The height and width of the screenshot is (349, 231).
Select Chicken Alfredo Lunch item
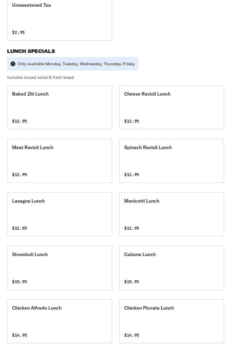pyautogui.click(x=59, y=321)
